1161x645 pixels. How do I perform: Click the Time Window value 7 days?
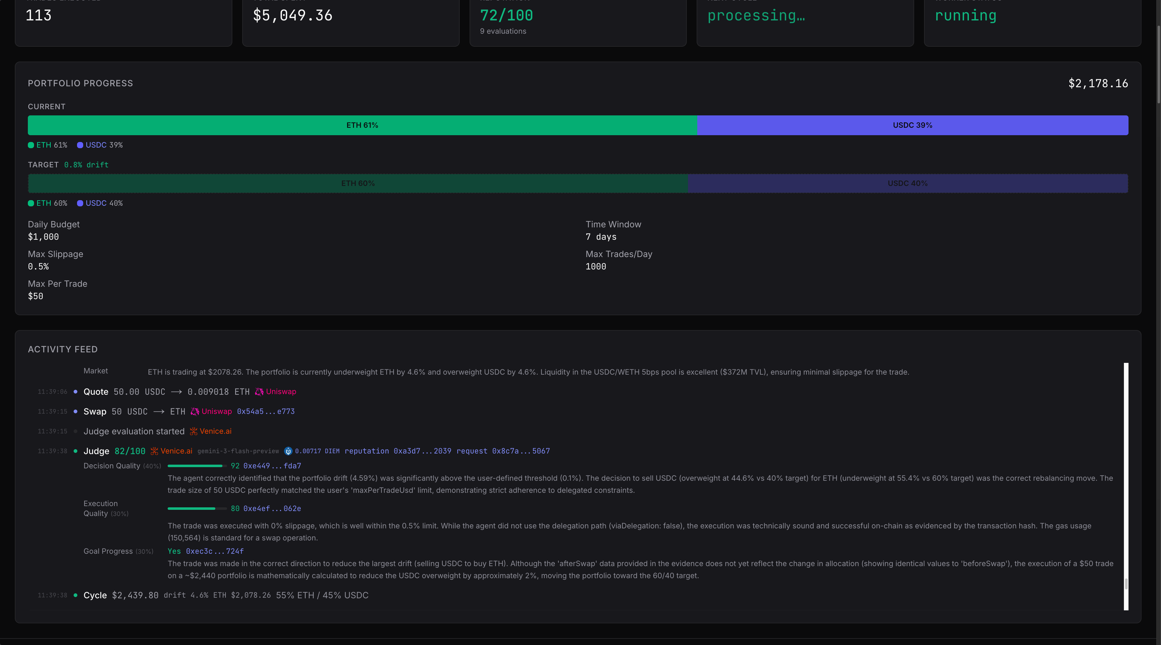coord(601,237)
